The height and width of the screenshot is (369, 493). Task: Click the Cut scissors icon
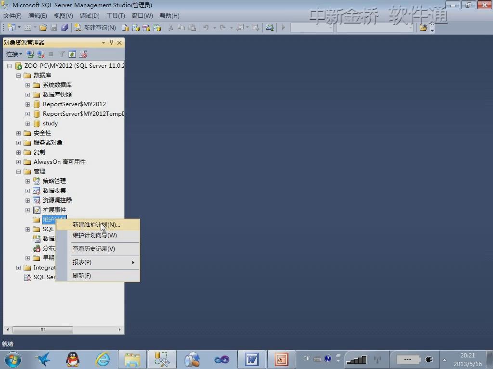171,27
